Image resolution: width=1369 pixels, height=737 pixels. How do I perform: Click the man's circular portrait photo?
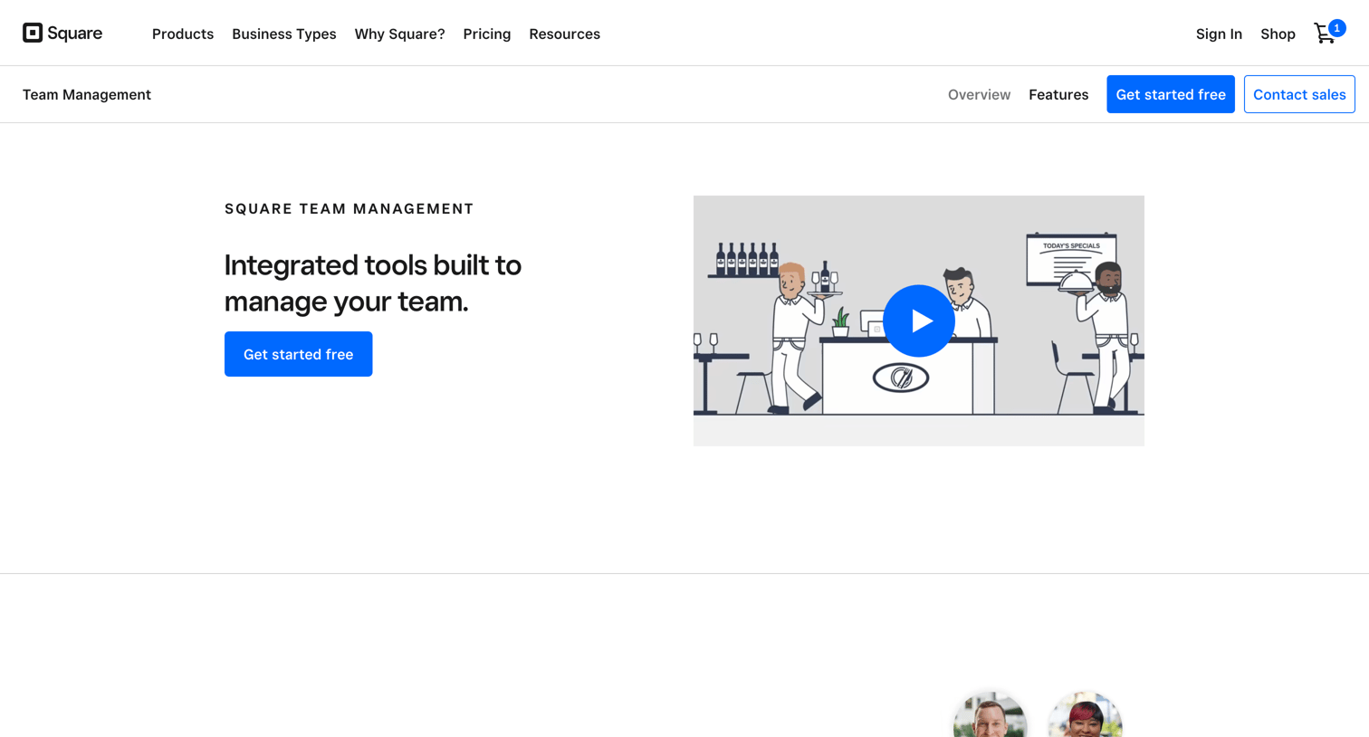pos(990,715)
